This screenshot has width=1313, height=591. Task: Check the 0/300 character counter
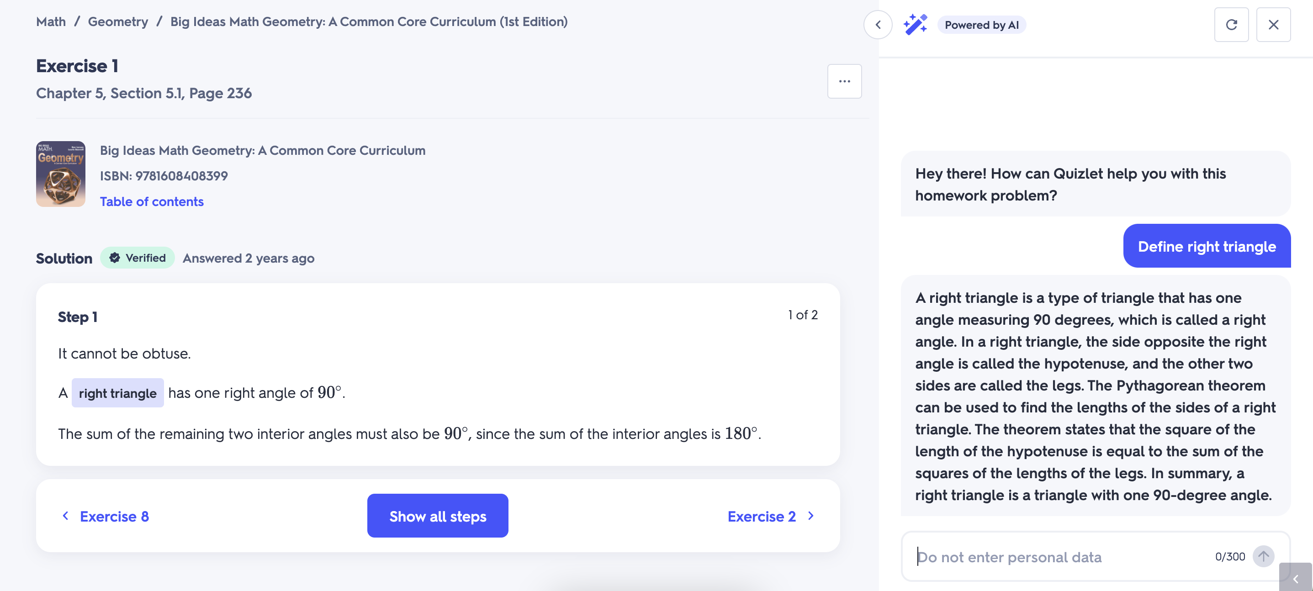point(1228,556)
